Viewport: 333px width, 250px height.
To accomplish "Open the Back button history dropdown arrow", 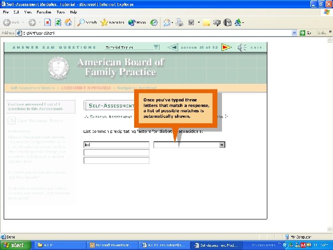I will pos(23,22).
